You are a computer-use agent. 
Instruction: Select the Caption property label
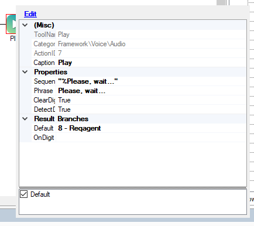point(44,63)
